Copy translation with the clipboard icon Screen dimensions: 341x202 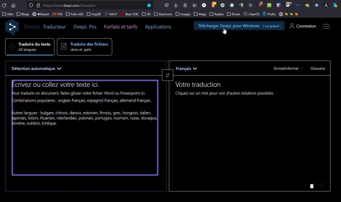(312, 186)
